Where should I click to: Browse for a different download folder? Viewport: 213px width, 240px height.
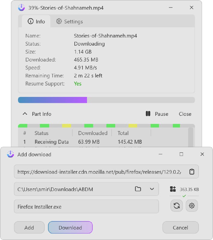coord(138,189)
